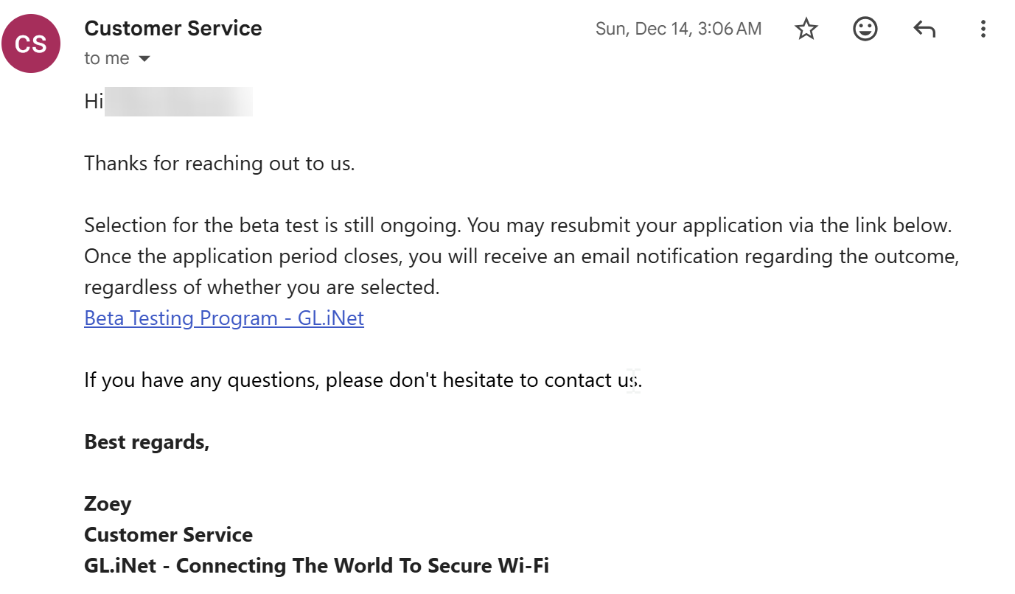Click bold 'Customer Service' in the signature
The image size is (1015, 594).
[x=169, y=535]
